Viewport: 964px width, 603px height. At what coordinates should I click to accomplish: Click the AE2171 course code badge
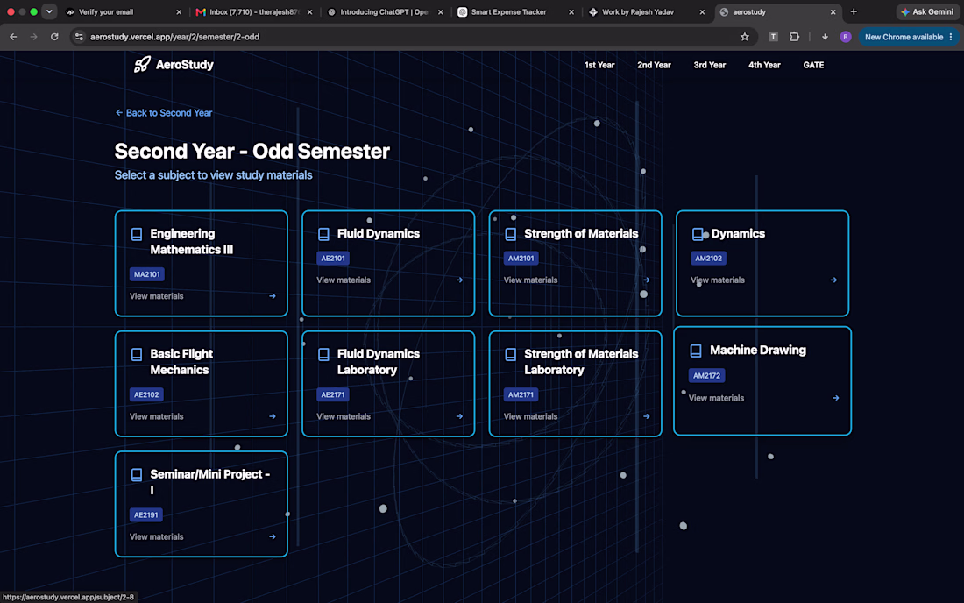(333, 395)
